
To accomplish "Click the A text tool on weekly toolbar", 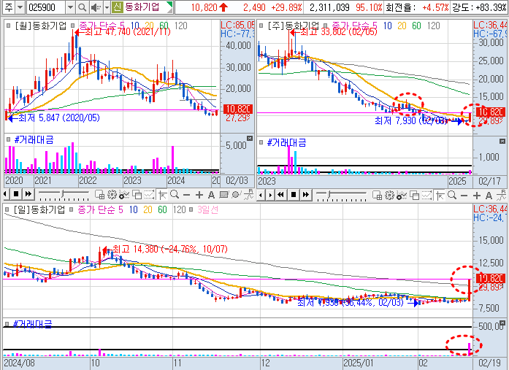I will pyautogui.click(x=489, y=196).
